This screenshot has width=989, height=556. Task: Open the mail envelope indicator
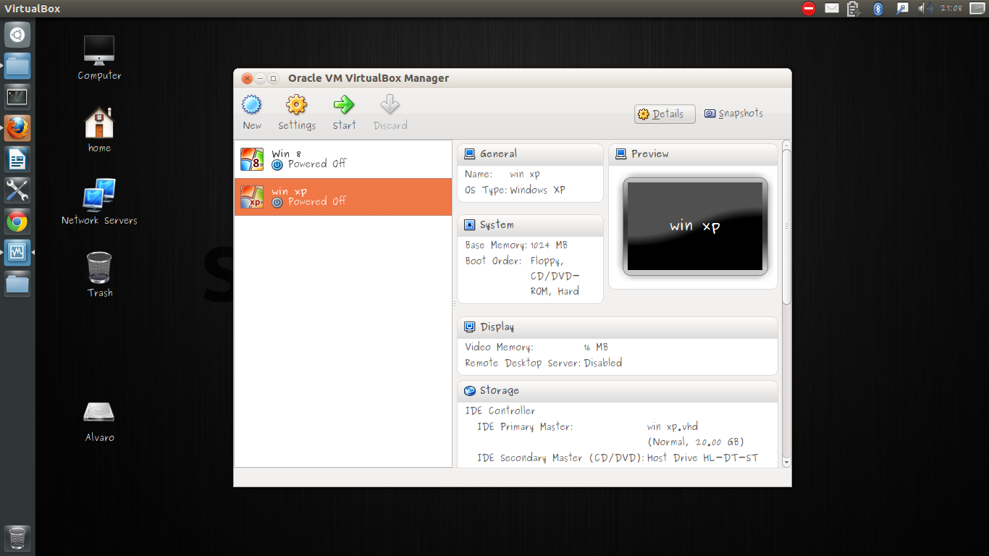(832, 9)
